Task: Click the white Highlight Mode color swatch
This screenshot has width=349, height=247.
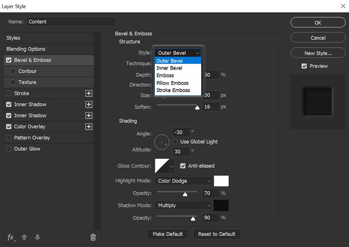Action: [x=222, y=181]
